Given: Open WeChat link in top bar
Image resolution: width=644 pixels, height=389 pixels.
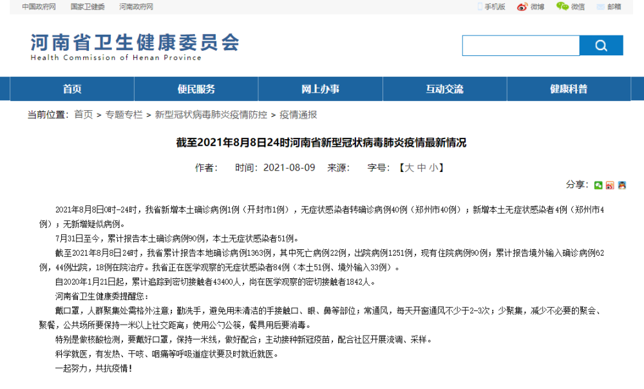Looking at the screenshot, I should pos(571,6).
